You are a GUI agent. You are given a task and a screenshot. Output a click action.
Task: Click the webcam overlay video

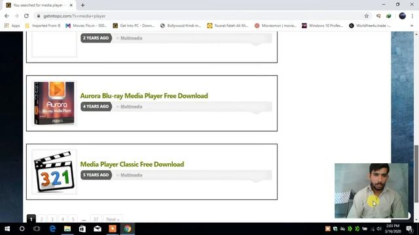coord(371,191)
